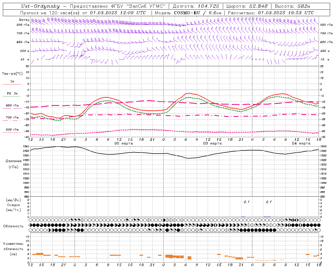
Task: Click the 02 марта date label
Action: tap(124, 143)
